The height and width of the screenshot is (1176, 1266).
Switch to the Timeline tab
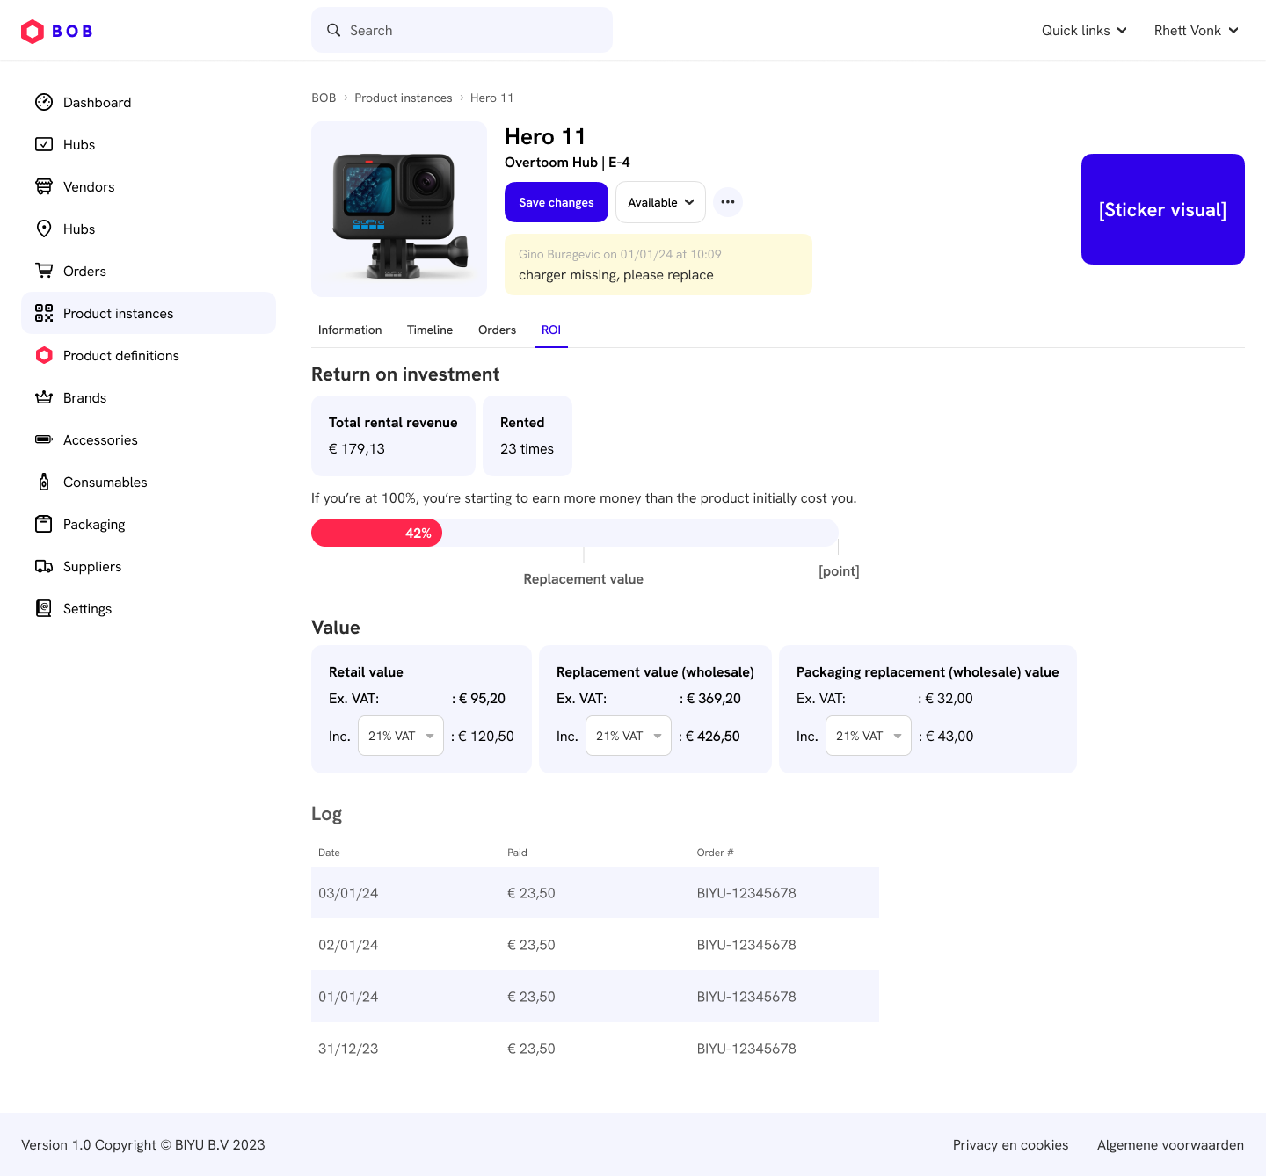(x=430, y=330)
